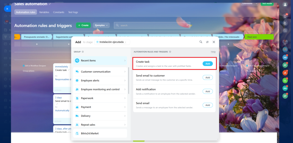The width and height of the screenshot is (293, 143).
Task: Click the automation rules search input field
Action: click(x=152, y=25)
